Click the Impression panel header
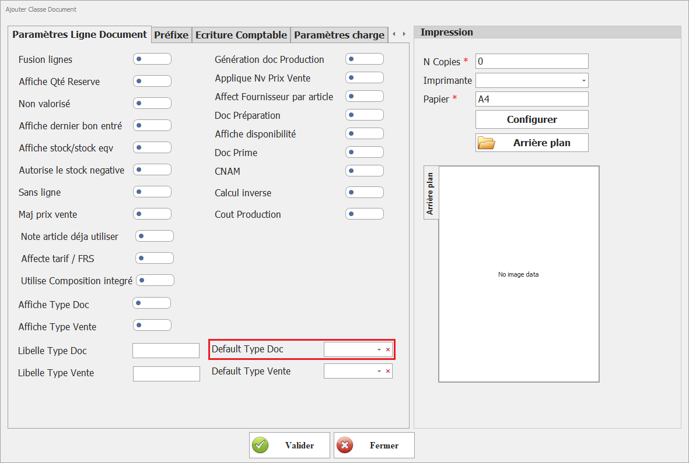This screenshot has height=463, width=689. click(547, 33)
